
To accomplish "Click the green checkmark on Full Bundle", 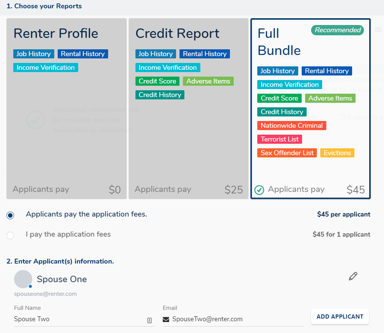I will point(259,190).
